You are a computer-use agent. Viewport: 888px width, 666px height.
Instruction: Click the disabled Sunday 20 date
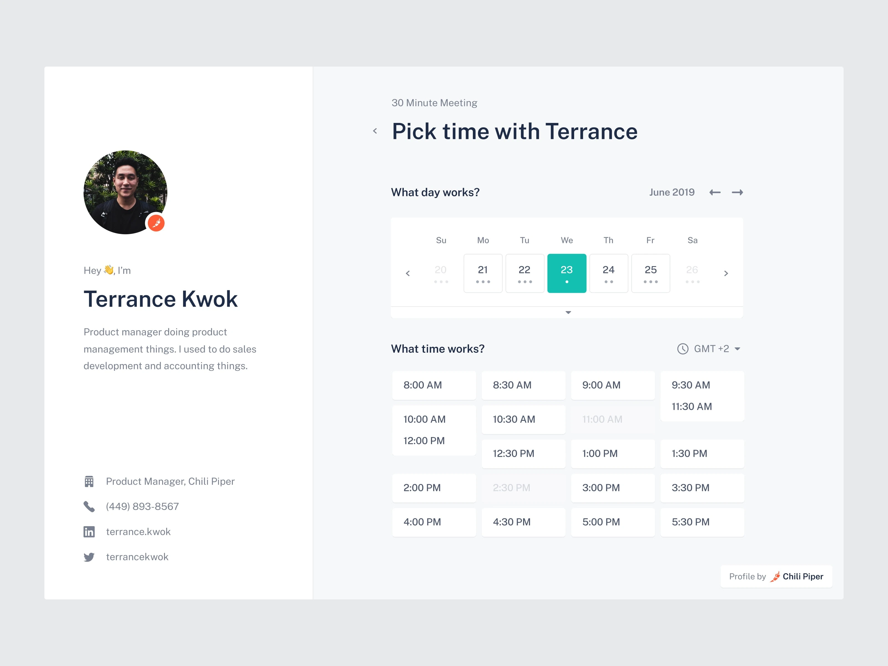pyautogui.click(x=441, y=273)
